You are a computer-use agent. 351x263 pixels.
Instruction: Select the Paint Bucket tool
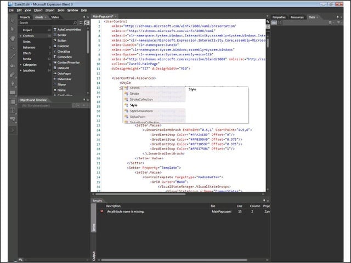13,66
